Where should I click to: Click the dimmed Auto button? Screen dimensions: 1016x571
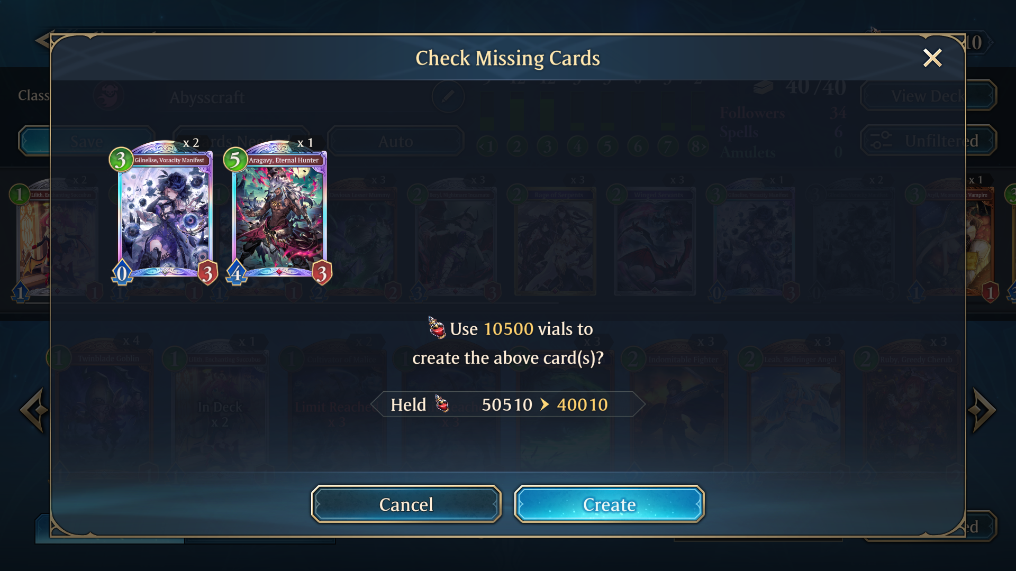395,141
